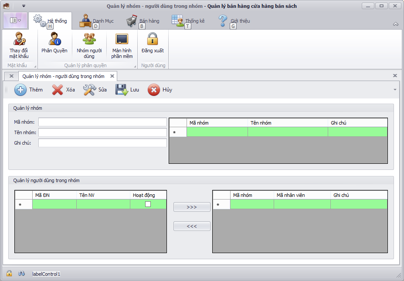
Task: Open the application menu button in ribbon
Action: pyautogui.click(x=15, y=20)
